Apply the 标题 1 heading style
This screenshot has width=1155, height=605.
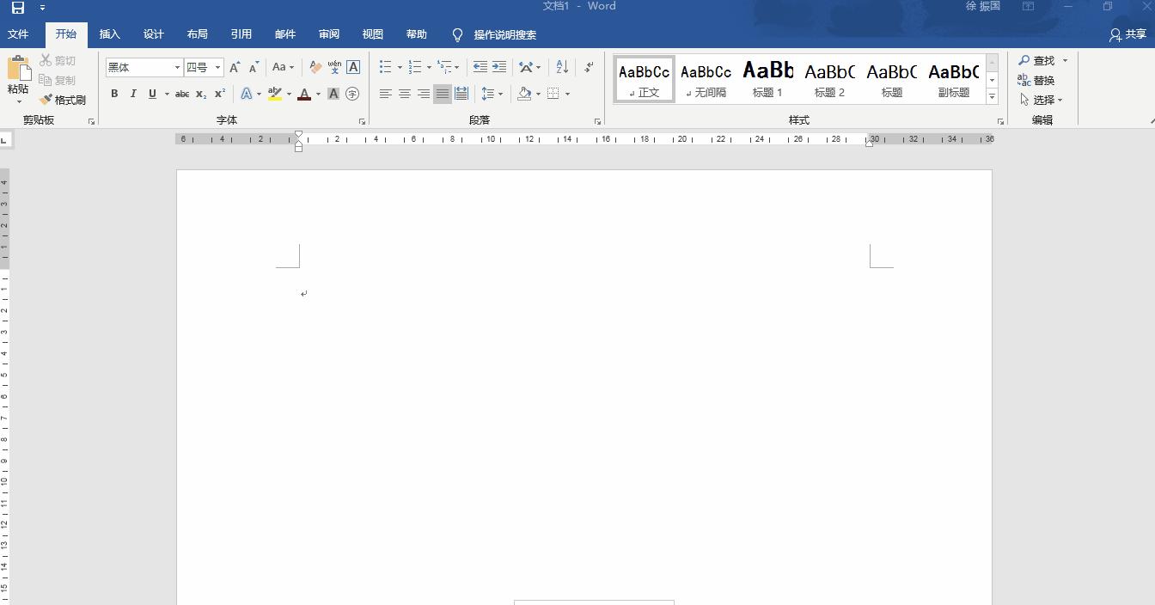coord(767,79)
